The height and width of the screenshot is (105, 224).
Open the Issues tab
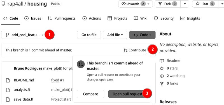(33, 18)
